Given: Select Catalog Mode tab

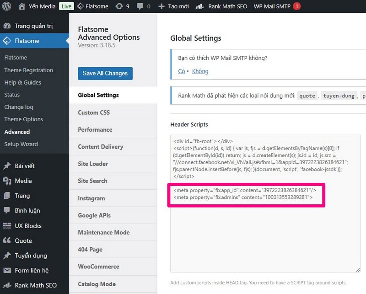Looking at the screenshot, I should pos(113,284).
